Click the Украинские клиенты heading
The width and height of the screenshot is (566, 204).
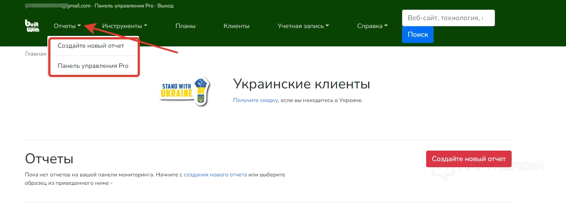(x=301, y=84)
